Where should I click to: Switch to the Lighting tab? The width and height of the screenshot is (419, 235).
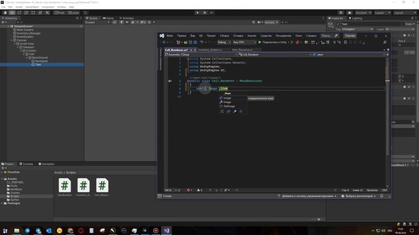tap(355, 18)
